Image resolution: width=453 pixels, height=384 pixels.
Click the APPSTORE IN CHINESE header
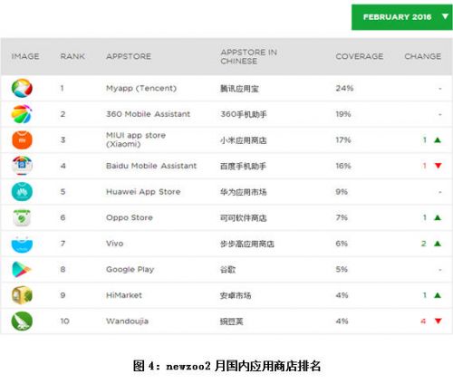(x=249, y=56)
